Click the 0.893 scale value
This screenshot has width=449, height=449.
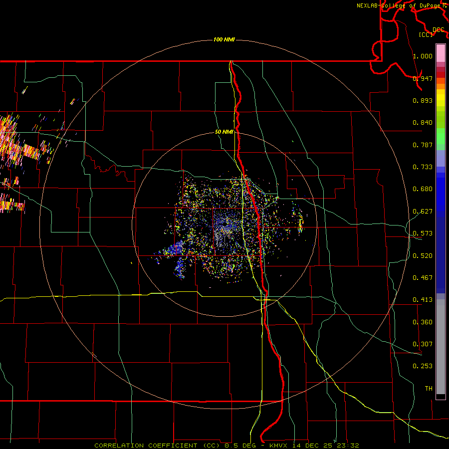click(423, 100)
